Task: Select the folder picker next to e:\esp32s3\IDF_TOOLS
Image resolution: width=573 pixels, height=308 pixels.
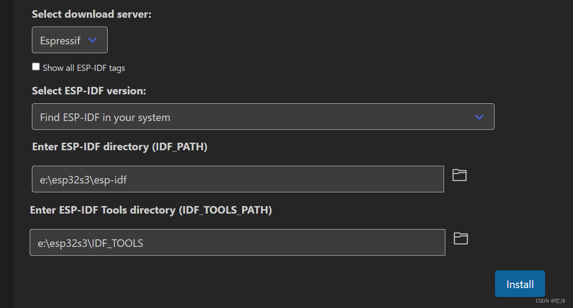Action: coord(460,239)
